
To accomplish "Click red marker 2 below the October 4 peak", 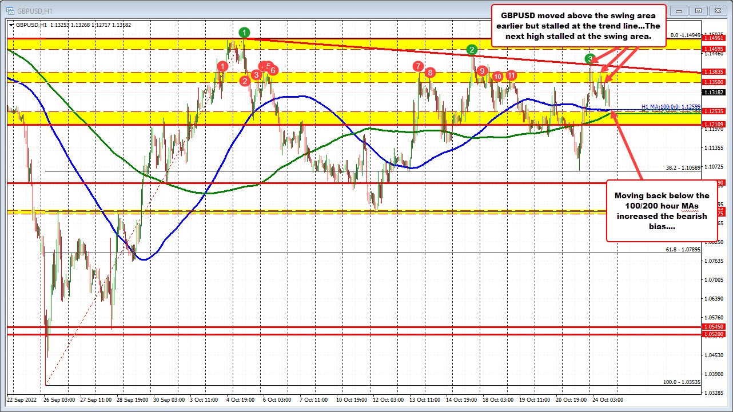I will click(x=245, y=81).
